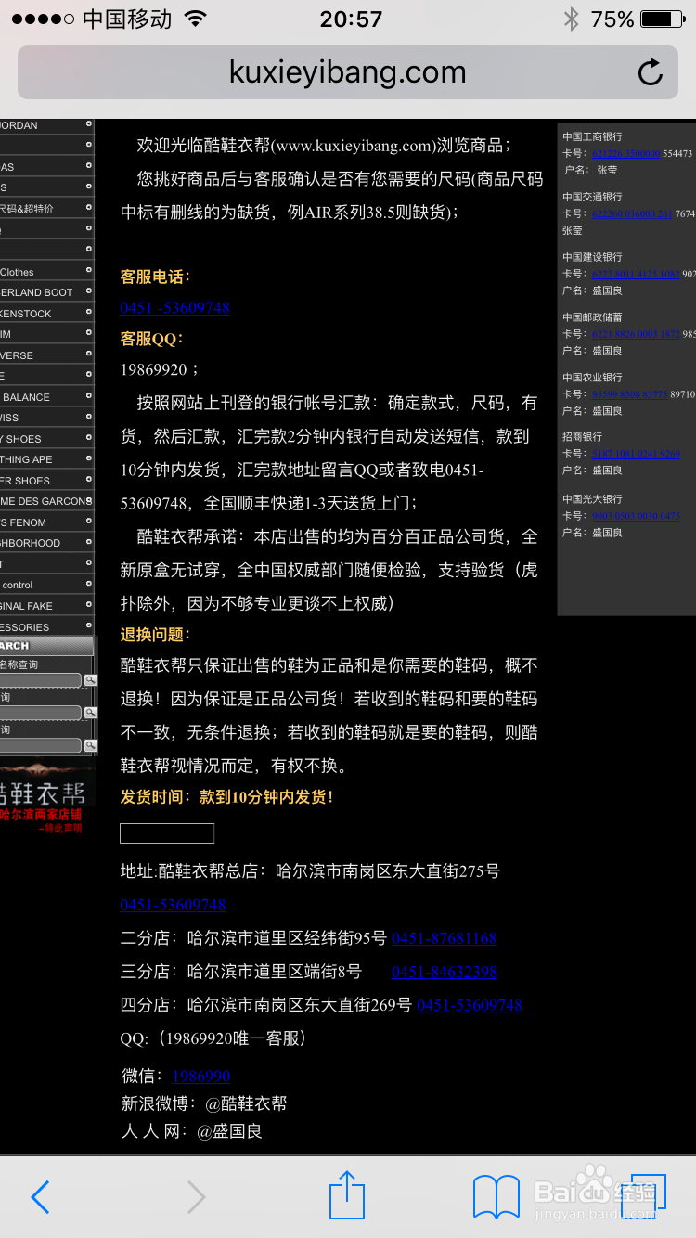Open the Clothes category in the sidebar
The height and width of the screenshot is (1238, 696).
[x=46, y=272]
